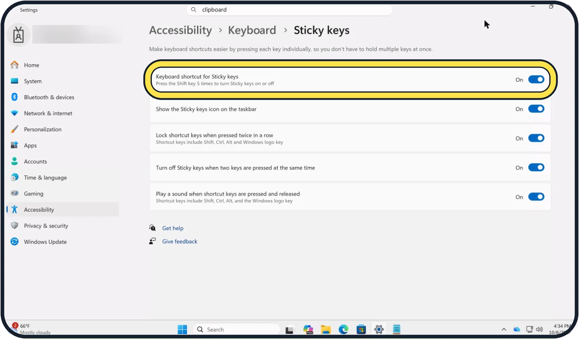Click the Settings search box containing clipboard

pos(289,10)
